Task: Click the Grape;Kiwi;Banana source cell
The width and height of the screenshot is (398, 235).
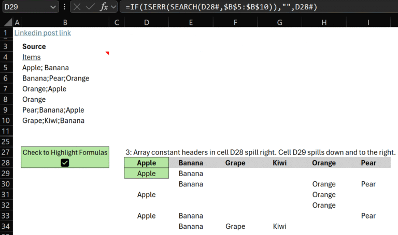Action: point(53,121)
